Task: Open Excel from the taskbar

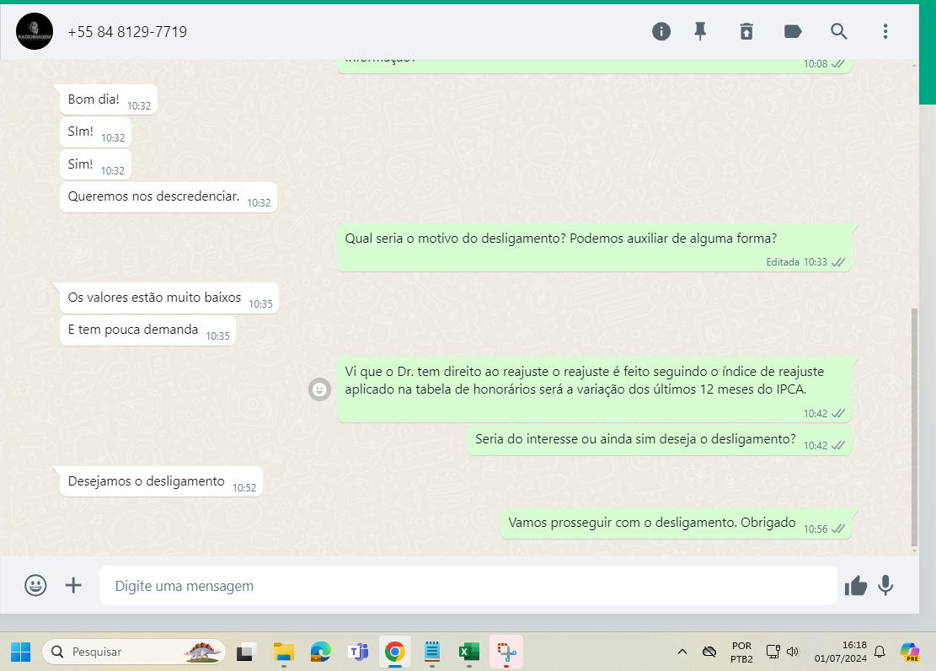Action: pos(469,652)
